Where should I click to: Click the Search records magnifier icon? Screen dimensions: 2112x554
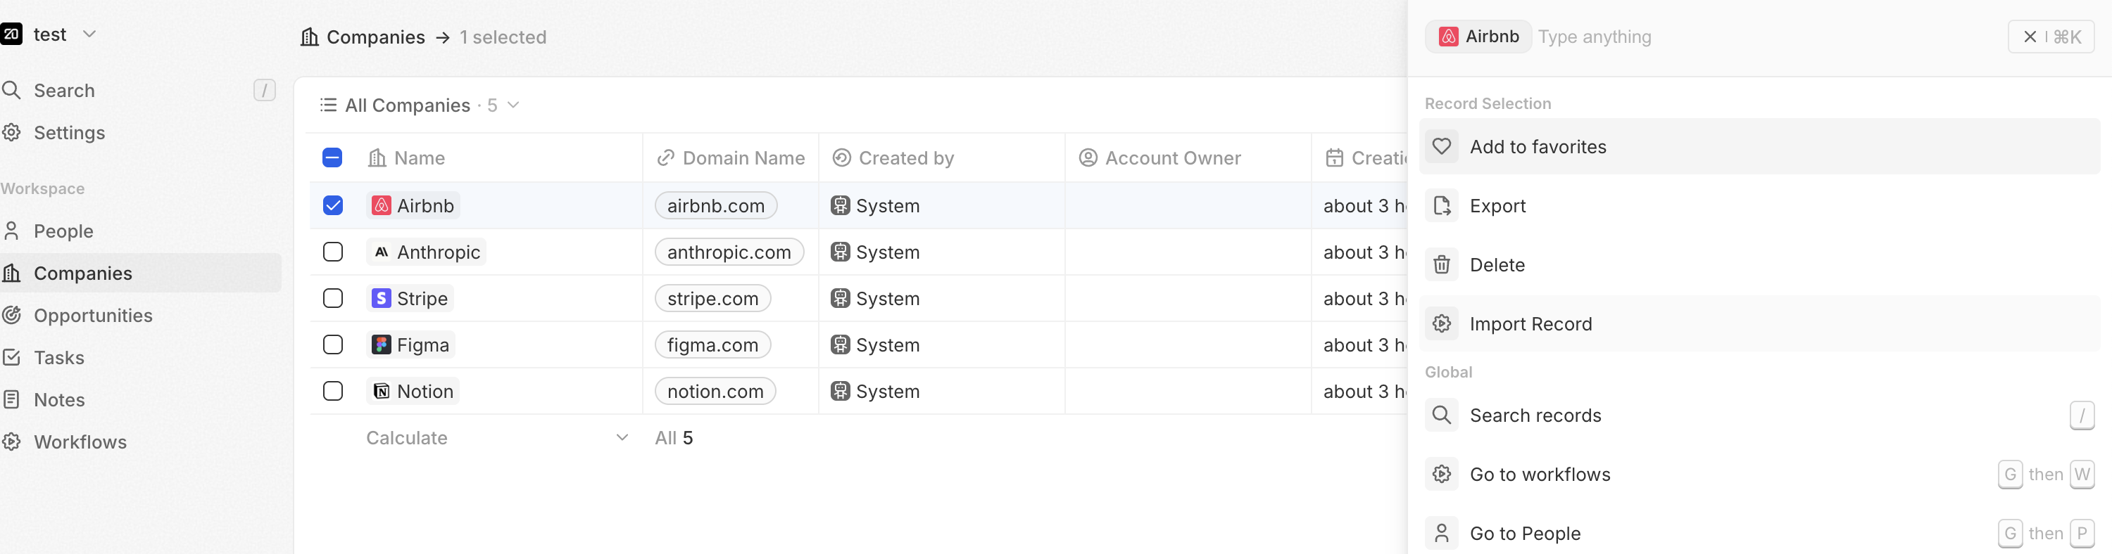tap(1441, 415)
